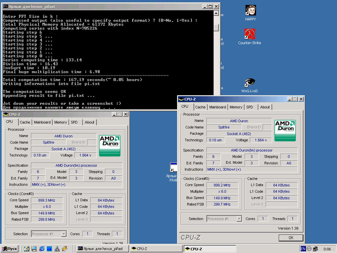Click the round gray tray icon
Screen dimensions: 337x253
coord(309,249)
